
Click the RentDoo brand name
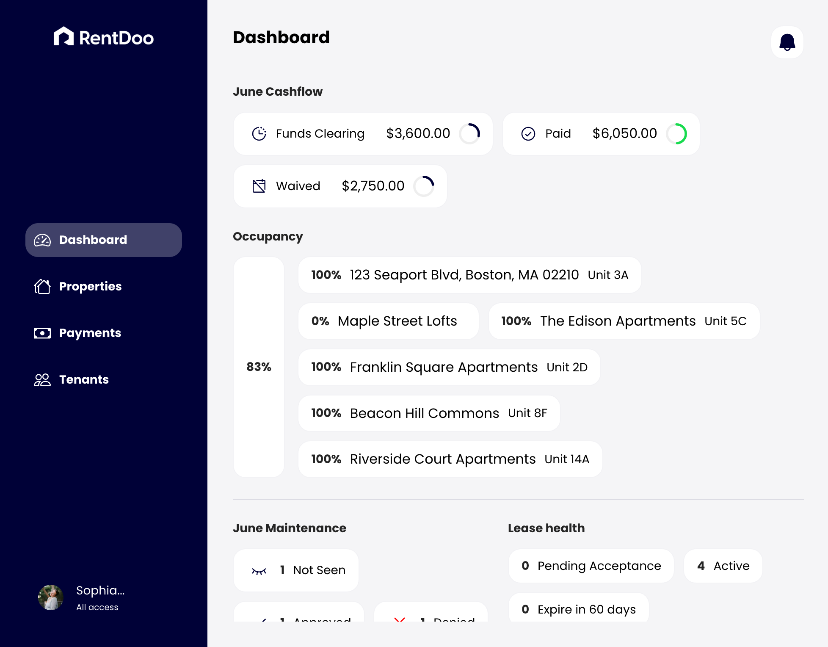[116, 38]
